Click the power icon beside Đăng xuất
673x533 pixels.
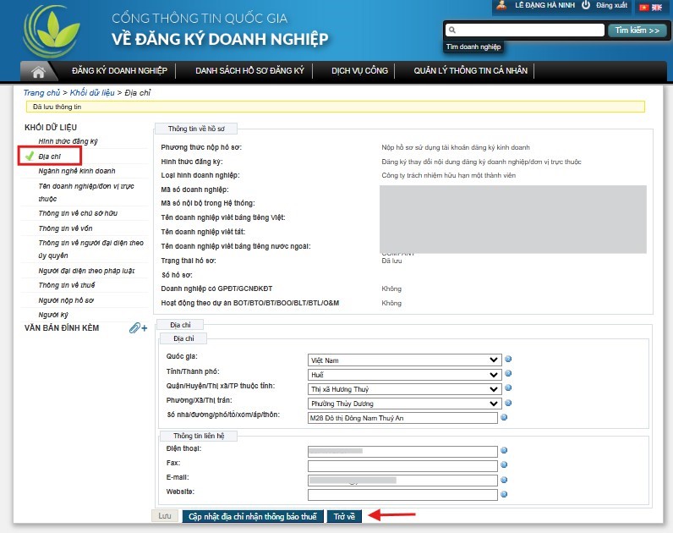[586, 6]
